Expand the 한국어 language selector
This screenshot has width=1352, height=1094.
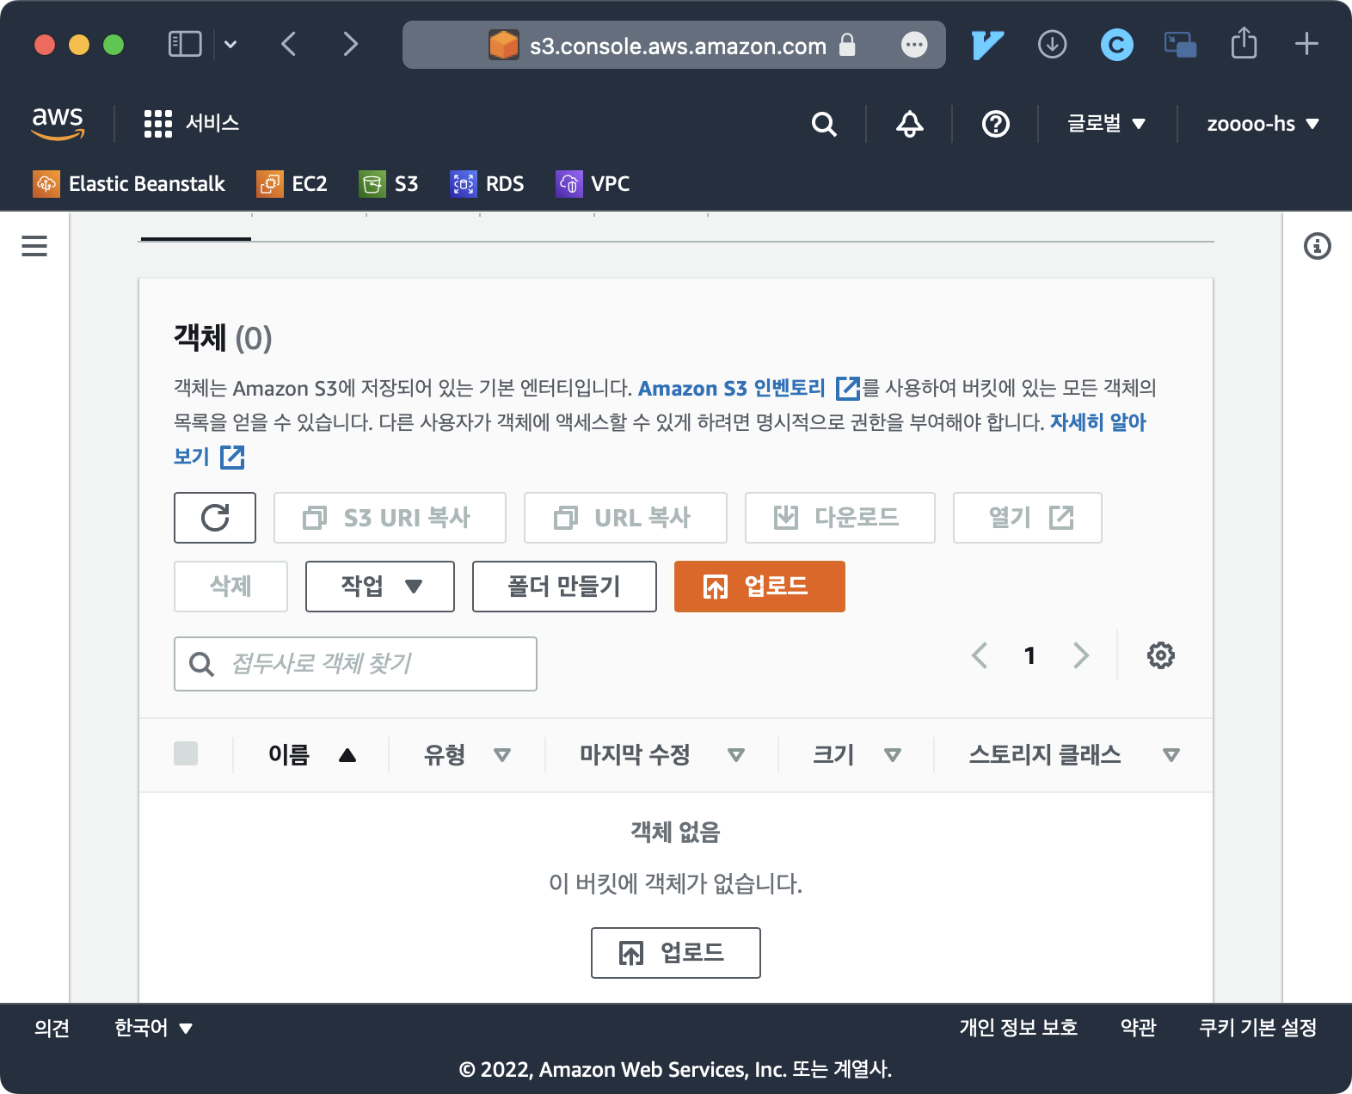[x=153, y=1028]
